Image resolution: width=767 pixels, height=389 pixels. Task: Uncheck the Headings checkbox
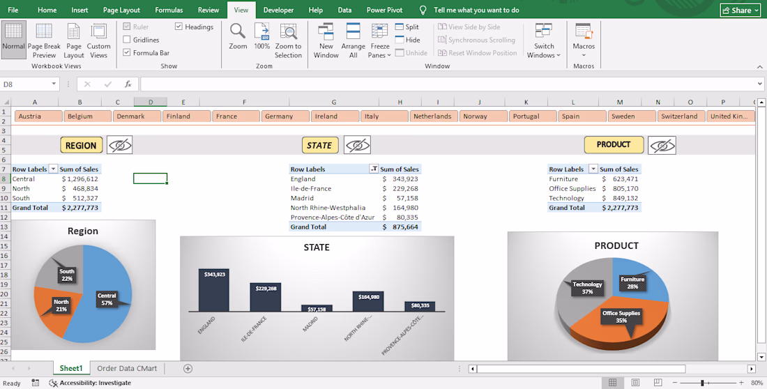[179, 27]
